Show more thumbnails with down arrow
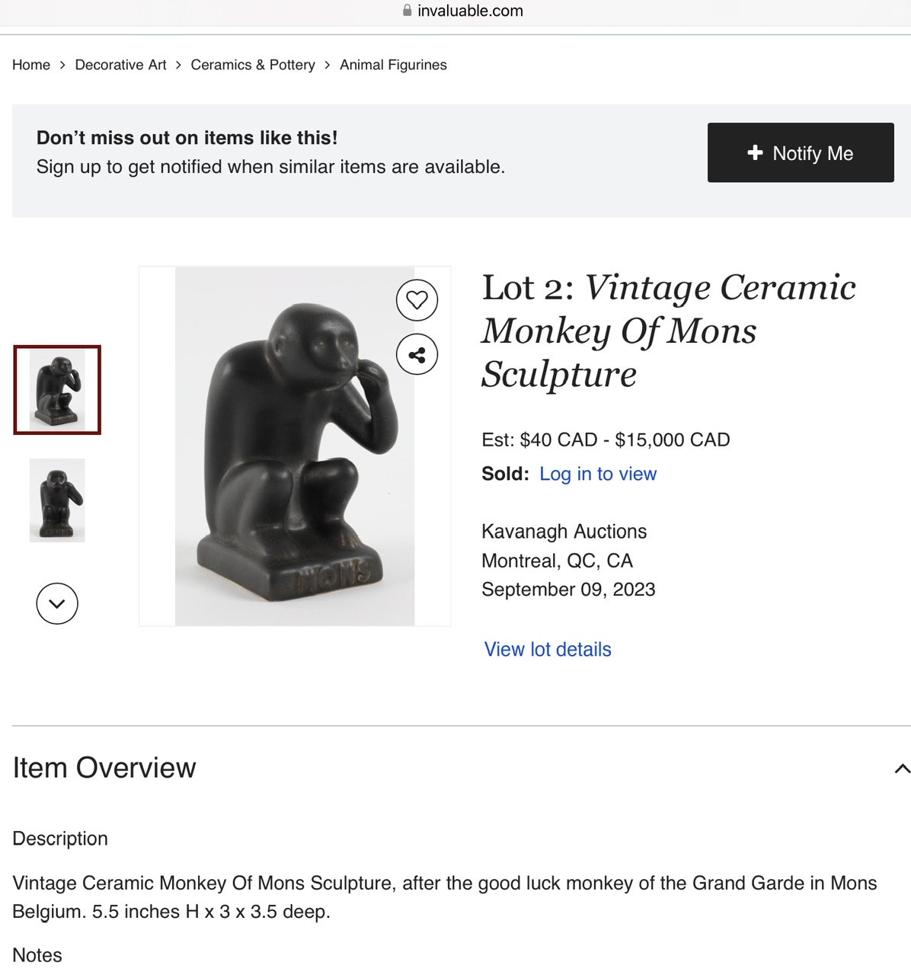The width and height of the screenshot is (911, 975). (x=57, y=603)
